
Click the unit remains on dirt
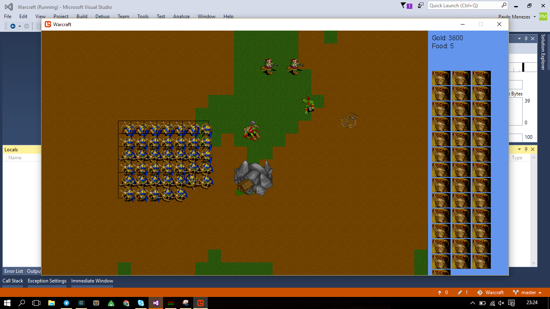tap(349, 120)
